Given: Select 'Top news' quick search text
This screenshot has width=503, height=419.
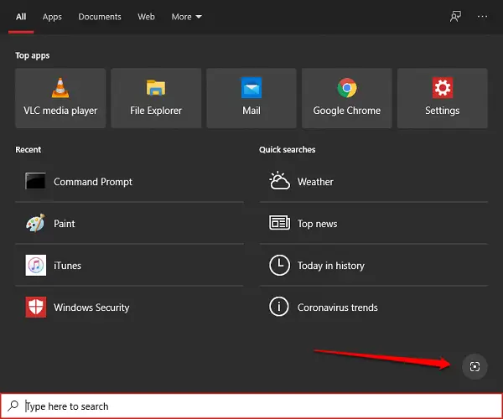Looking at the screenshot, I should [x=318, y=224].
